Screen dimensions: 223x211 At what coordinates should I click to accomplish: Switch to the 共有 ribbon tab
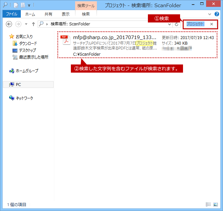click(x=48, y=14)
